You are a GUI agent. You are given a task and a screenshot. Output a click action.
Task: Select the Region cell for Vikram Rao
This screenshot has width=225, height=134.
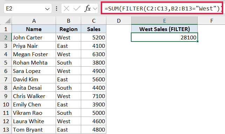click(x=69, y=113)
